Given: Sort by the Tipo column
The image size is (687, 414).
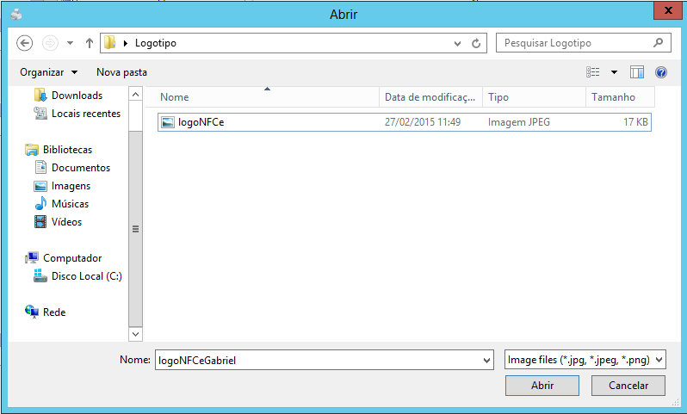Looking at the screenshot, I should coord(534,97).
